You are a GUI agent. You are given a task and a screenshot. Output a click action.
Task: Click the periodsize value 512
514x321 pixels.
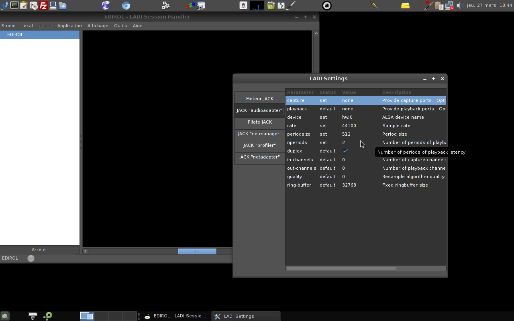346,134
